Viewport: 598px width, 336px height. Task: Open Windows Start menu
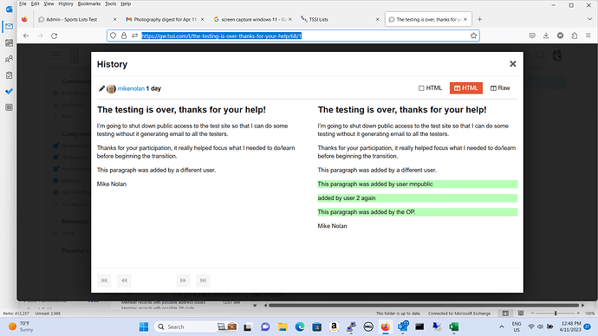[x=144, y=326]
